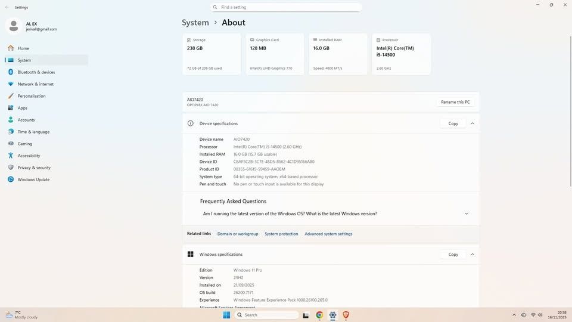
Task: Click the taskbar Search box
Action: [x=266, y=315]
